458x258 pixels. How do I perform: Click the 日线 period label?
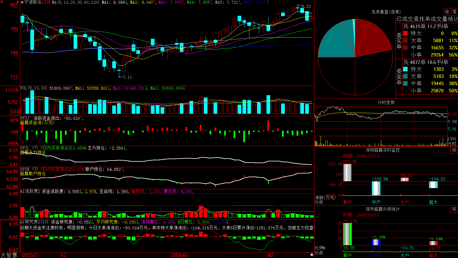(46, 2)
